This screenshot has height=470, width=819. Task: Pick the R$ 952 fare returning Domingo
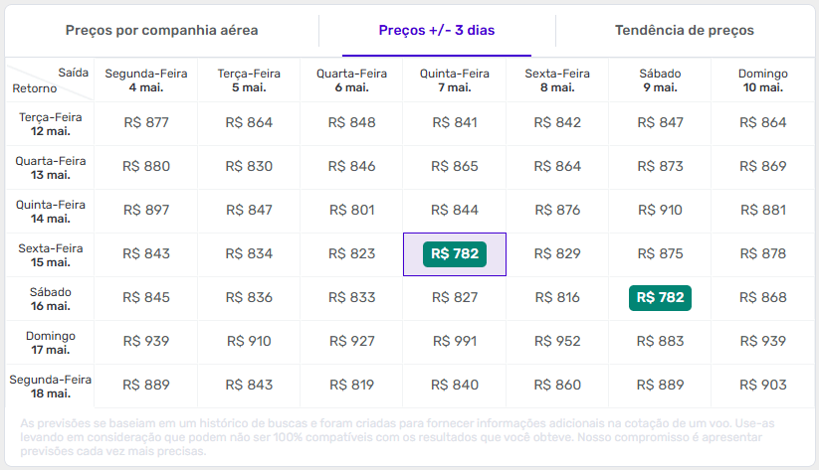(557, 342)
